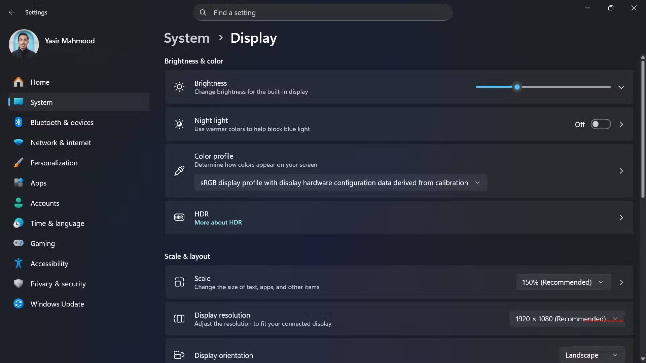646x363 pixels.
Task: Open the Landscape orientation dropdown
Action: click(591, 355)
